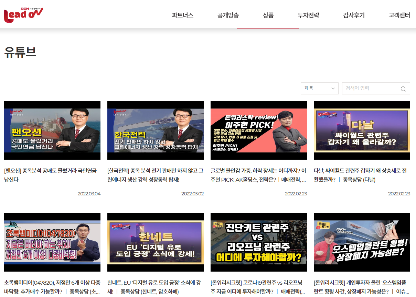The image size is (416, 297).
Task: Open the 다날 싸이월드 관련주 thumbnail
Action: click(x=362, y=130)
